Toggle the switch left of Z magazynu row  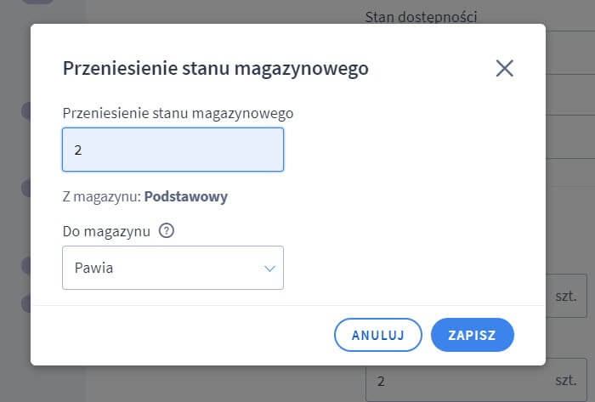pyautogui.click(x=25, y=188)
